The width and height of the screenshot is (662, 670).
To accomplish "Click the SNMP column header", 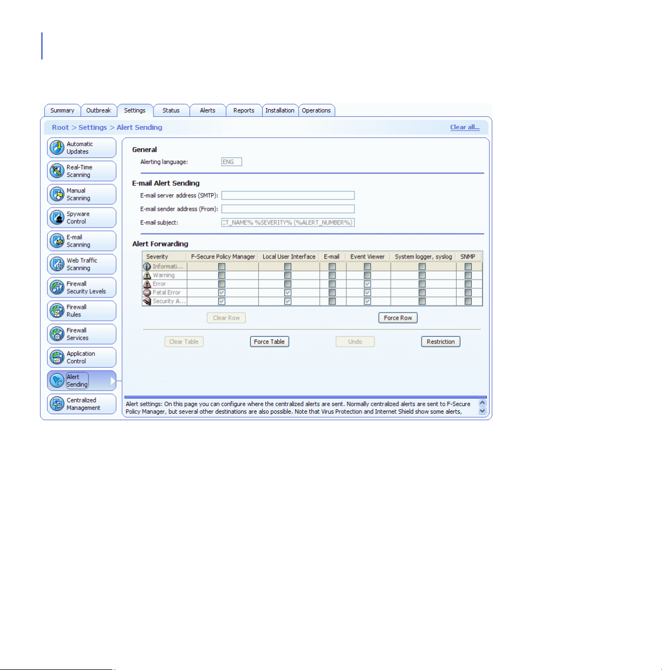I will click(469, 257).
